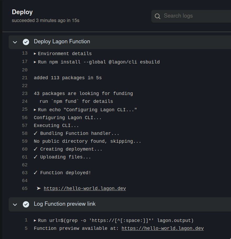Click line number 1 in preview step
The height and width of the screenshot is (239, 231).
point(26,220)
